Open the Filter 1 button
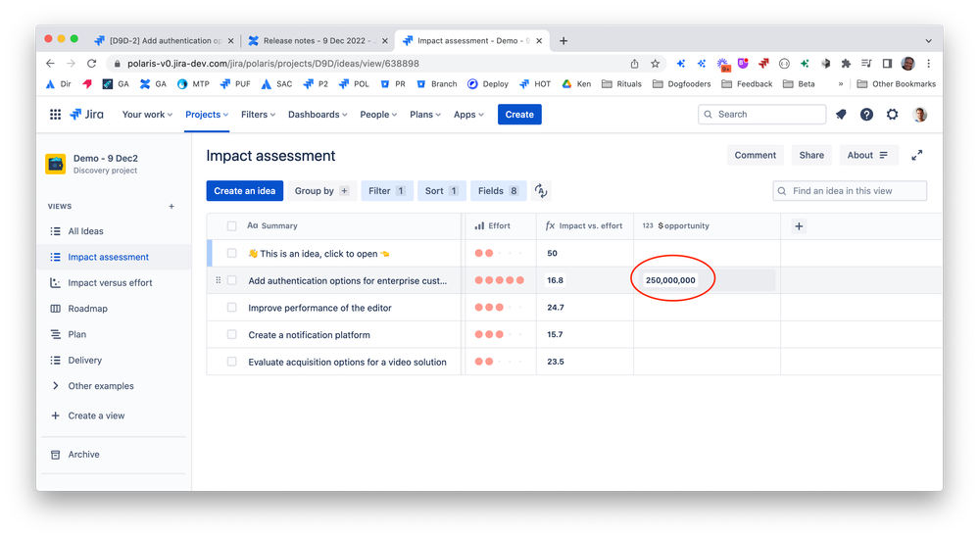This screenshot has width=979, height=539. [x=387, y=191]
